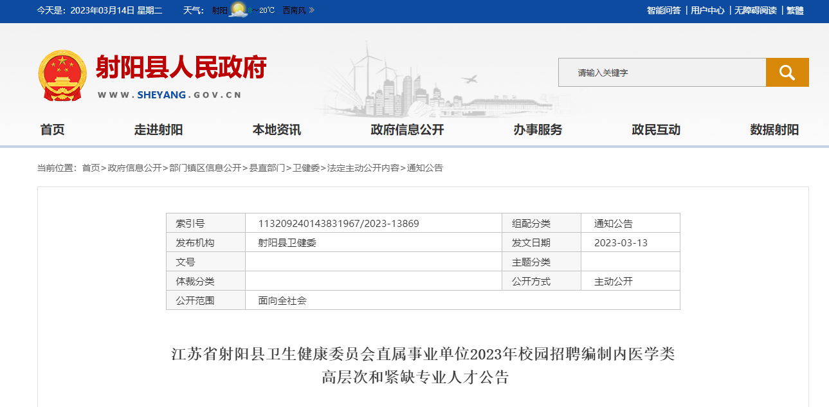Open 智能问答 link in top bar
829x407 pixels.
pos(664,10)
